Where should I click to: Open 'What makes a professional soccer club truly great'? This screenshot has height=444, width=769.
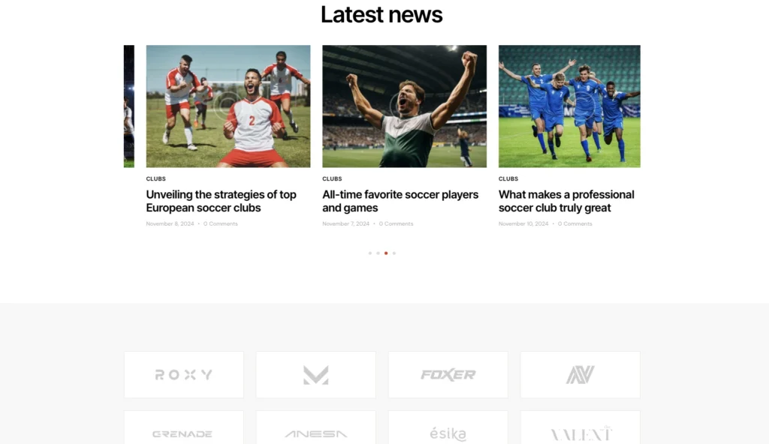pos(566,201)
